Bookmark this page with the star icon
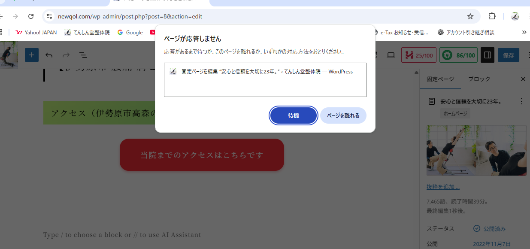Screen dimensions: 530x249 coord(470,16)
